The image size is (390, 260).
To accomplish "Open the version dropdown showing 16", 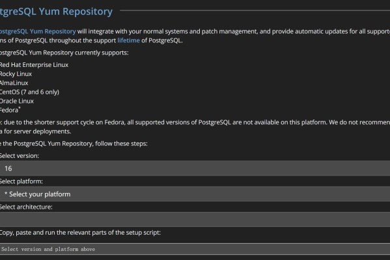I will coord(195,168).
